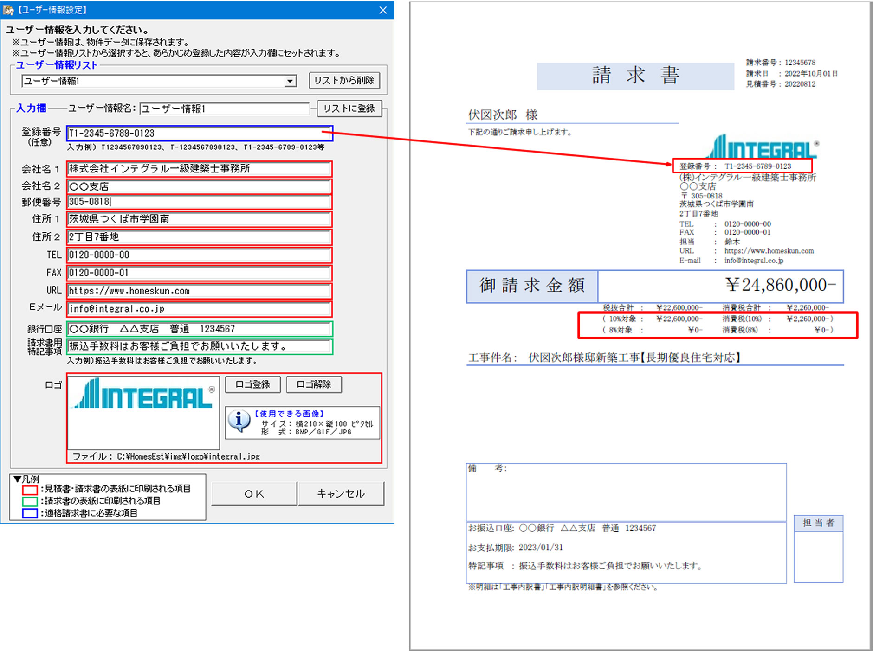The width and height of the screenshot is (873, 651).
Task: Click the キャンセル button
Action: (341, 494)
